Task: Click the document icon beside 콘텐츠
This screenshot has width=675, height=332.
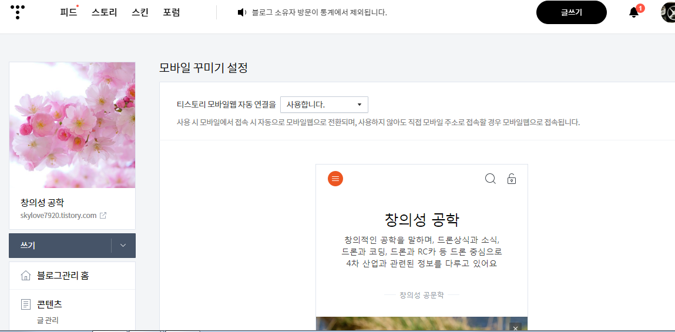Action: tap(26, 305)
